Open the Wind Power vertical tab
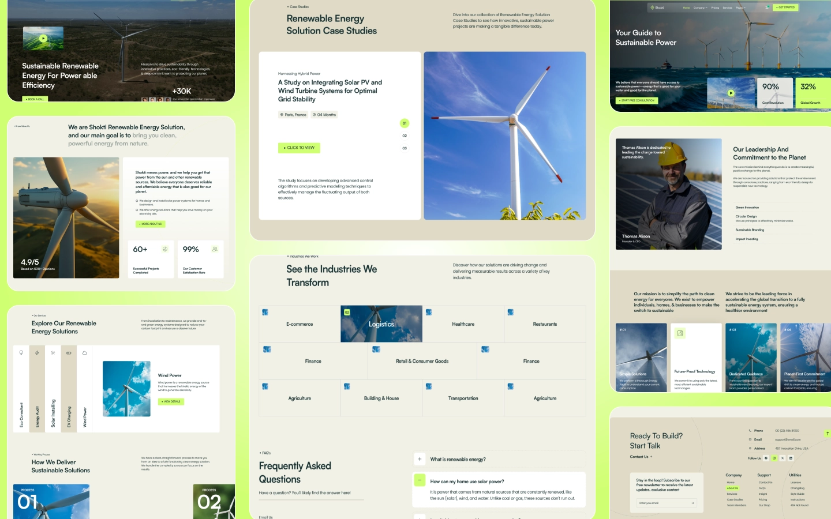The height and width of the screenshot is (519, 831). [x=85, y=389]
